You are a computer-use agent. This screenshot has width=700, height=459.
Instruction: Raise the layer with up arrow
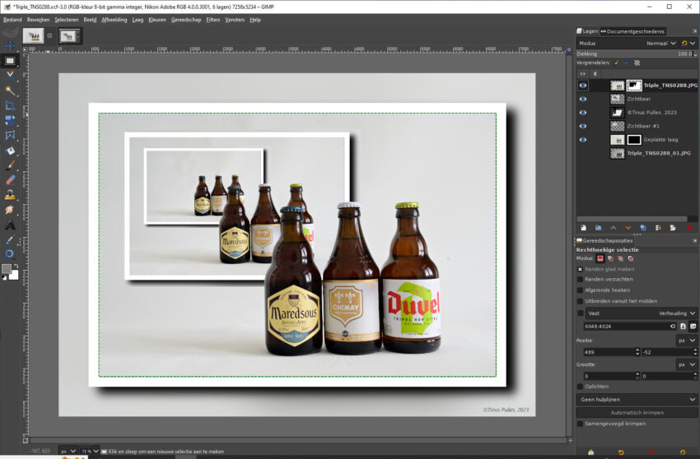(x=614, y=228)
